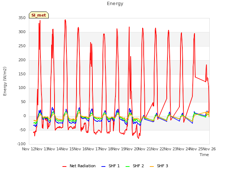Click the Energy (W/m2) axis title

coord(5,81)
